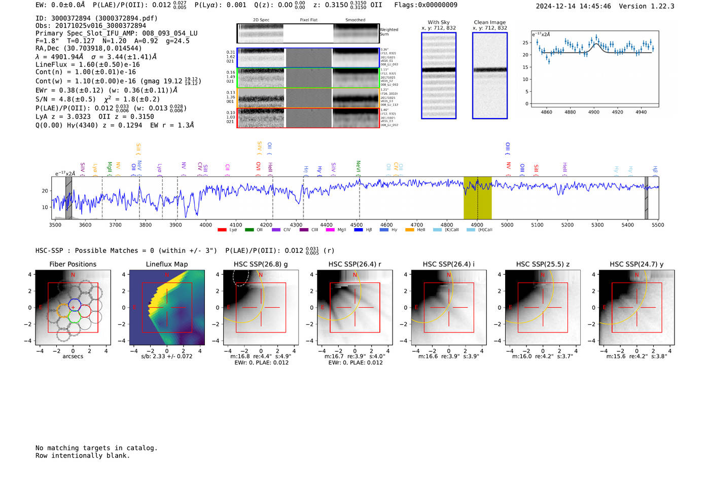Click the red fiber circle in Fiber Positions
Screen dimensions: 710x483
[x=84, y=311]
